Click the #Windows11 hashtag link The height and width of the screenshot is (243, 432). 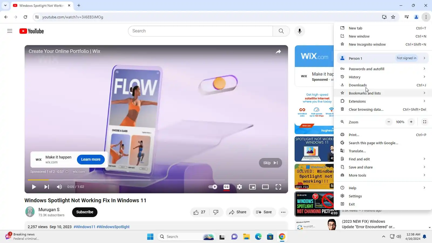[85, 227]
